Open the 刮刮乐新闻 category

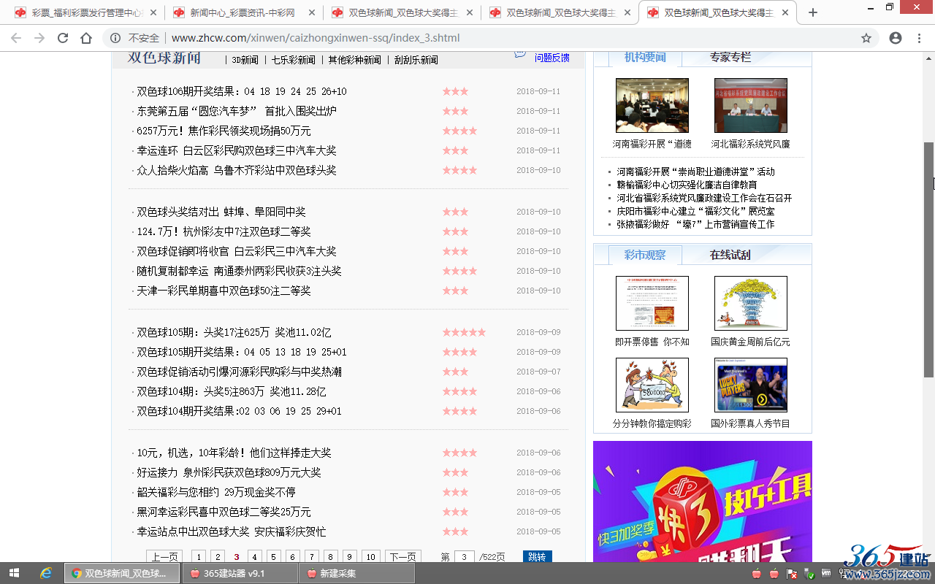point(416,60)
